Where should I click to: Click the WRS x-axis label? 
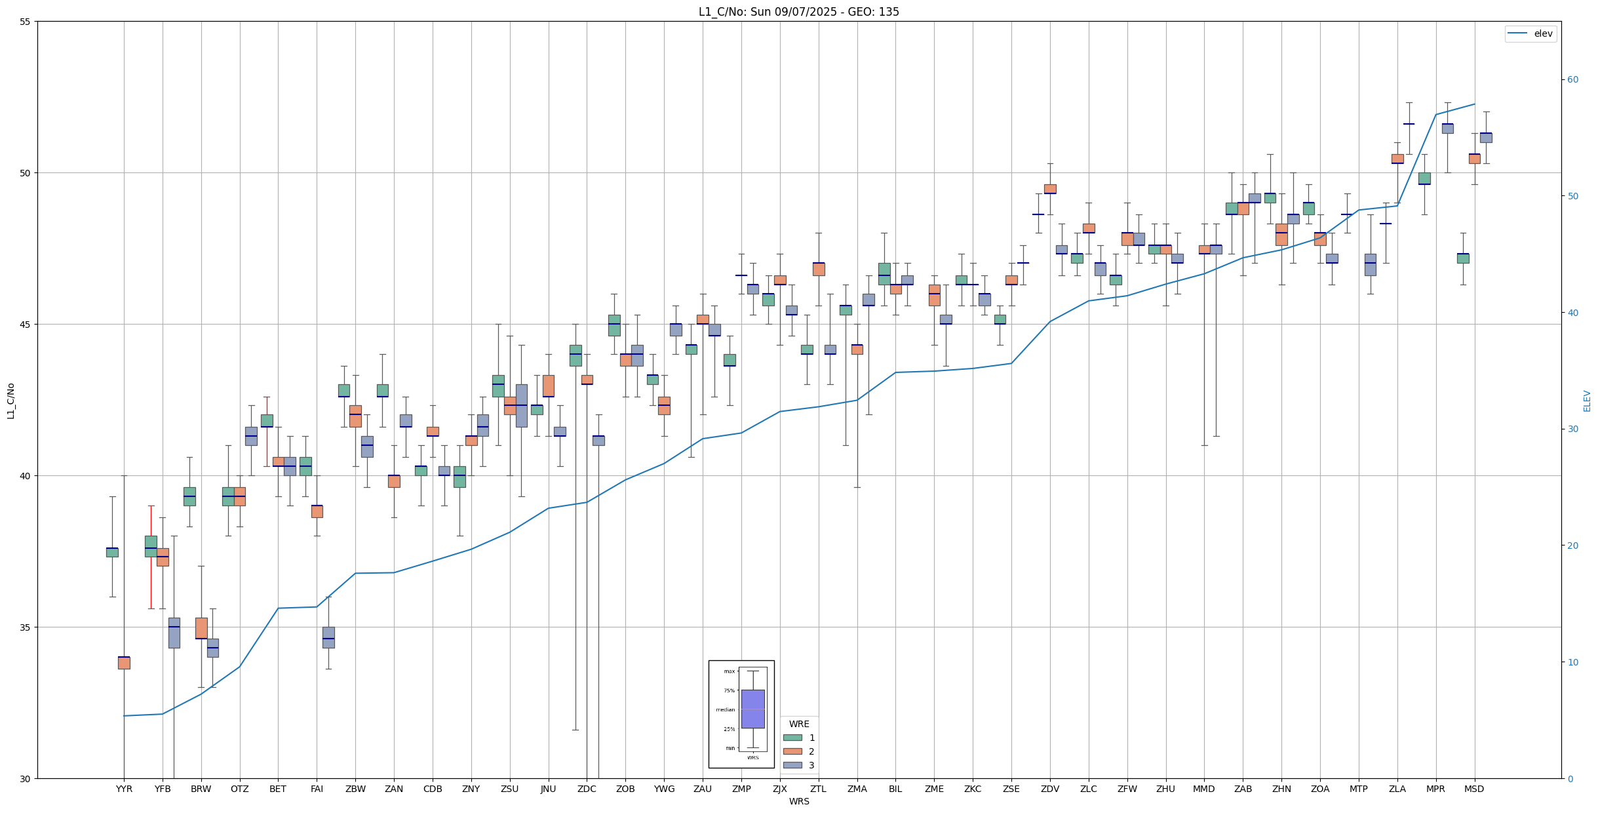[798, 801]
